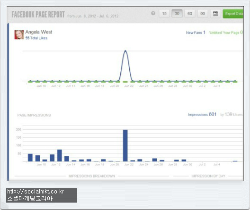Switch to the 60 day range

(190, 14)
